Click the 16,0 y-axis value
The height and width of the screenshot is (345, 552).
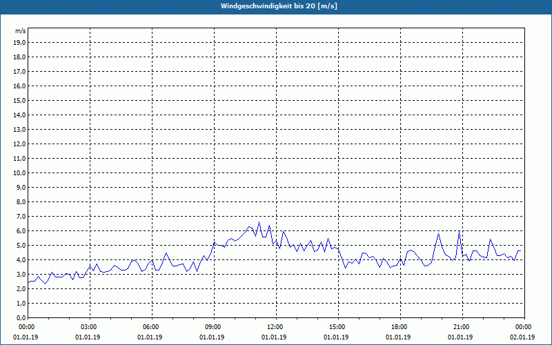[x=19, y=86]
